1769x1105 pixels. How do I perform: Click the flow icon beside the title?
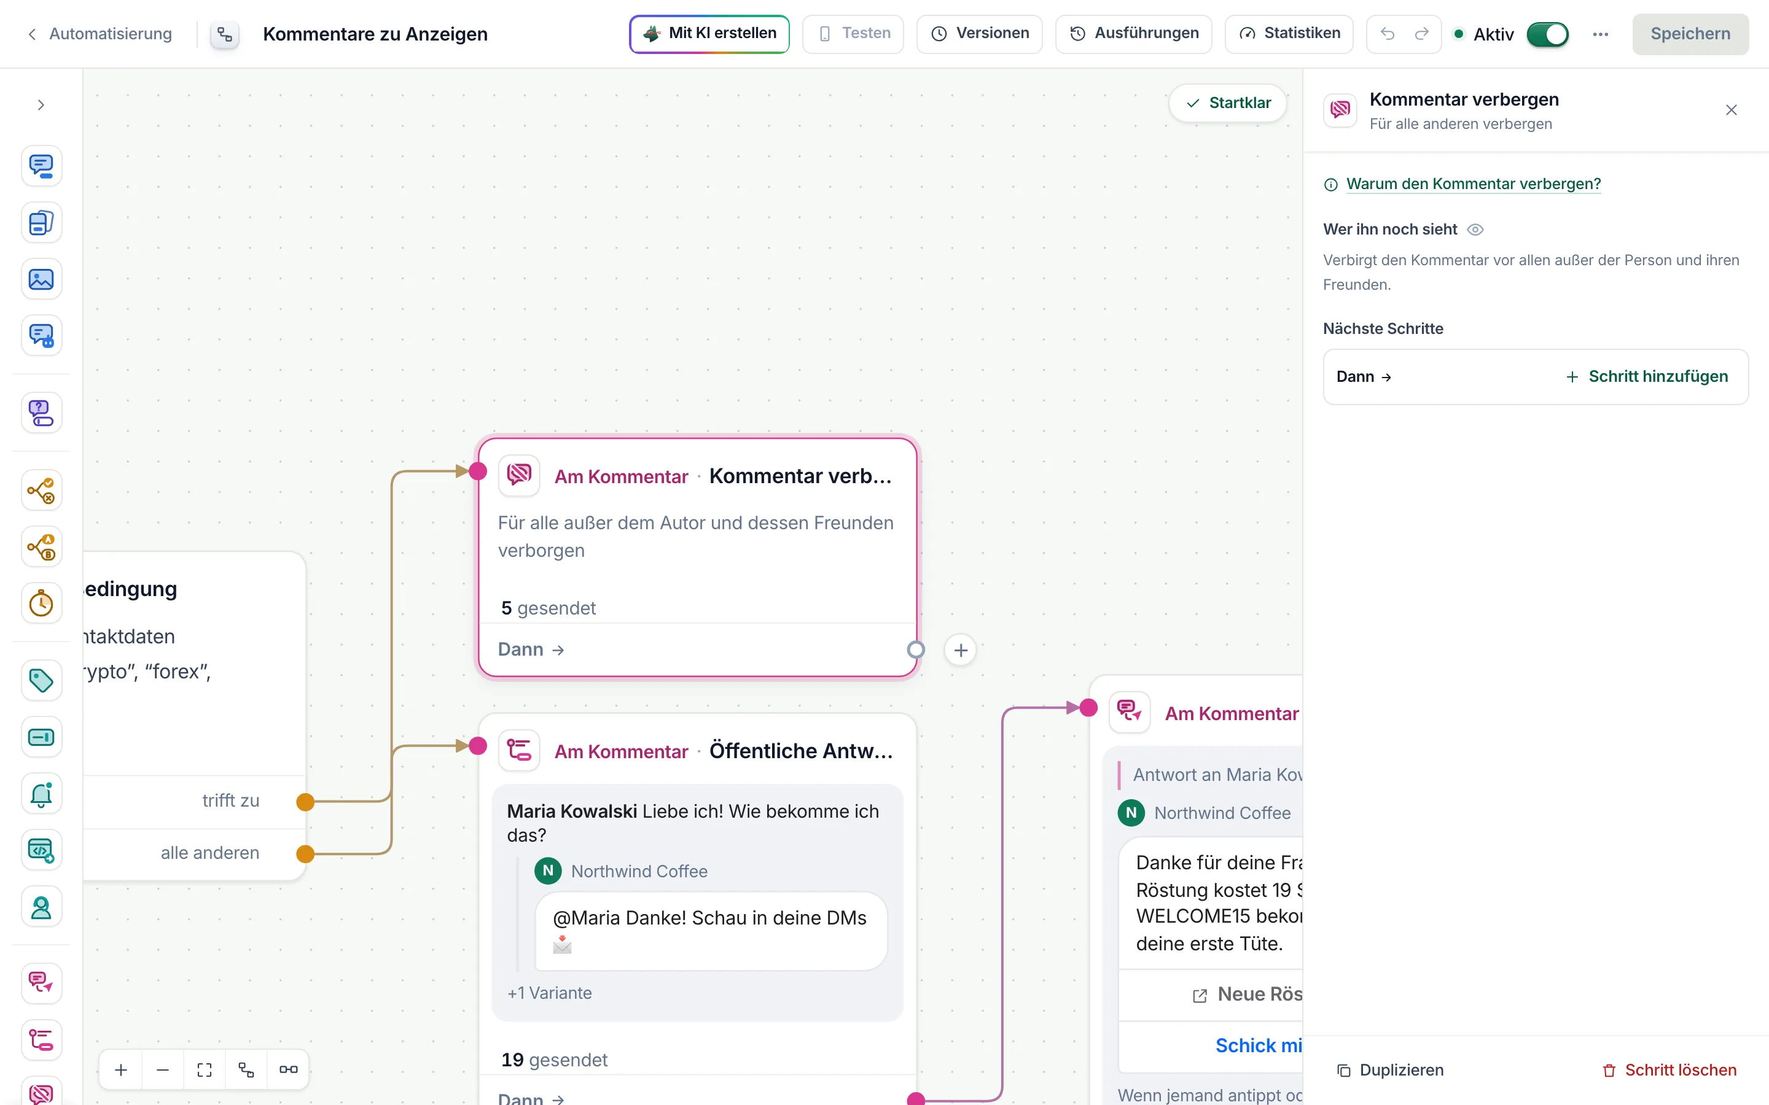tap(225, 34)
